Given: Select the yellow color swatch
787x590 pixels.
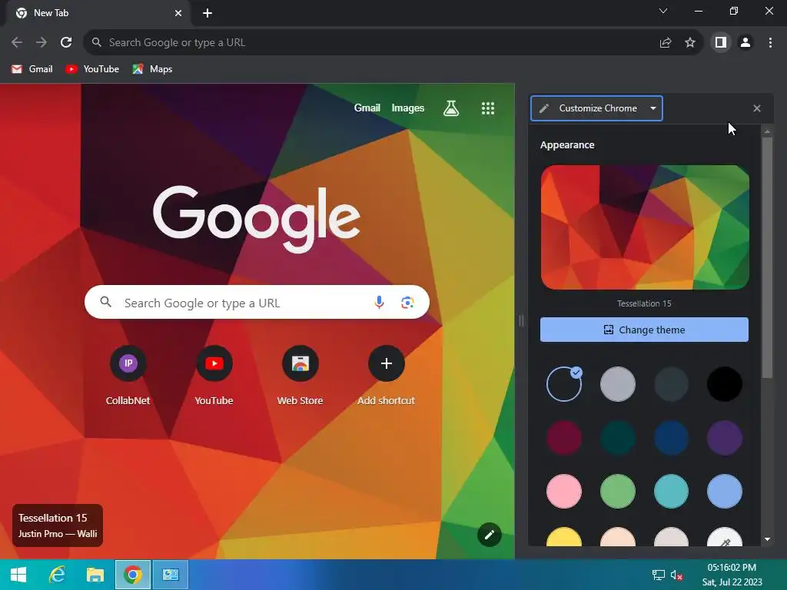Looking at the screenshot, I should [x=564, y=537].
